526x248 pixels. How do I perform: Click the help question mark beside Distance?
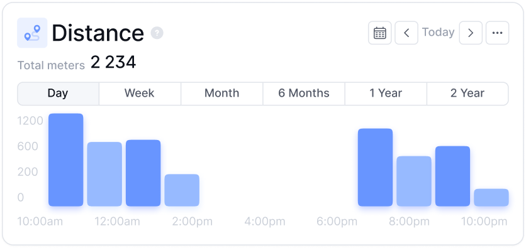coord(157,33)
